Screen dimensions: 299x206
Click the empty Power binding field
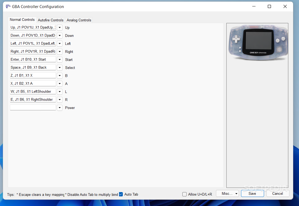(33, 107)
